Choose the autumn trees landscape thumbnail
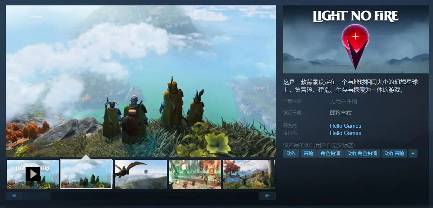The height and width of the screenshot is (208, 433). pos(249,174)
